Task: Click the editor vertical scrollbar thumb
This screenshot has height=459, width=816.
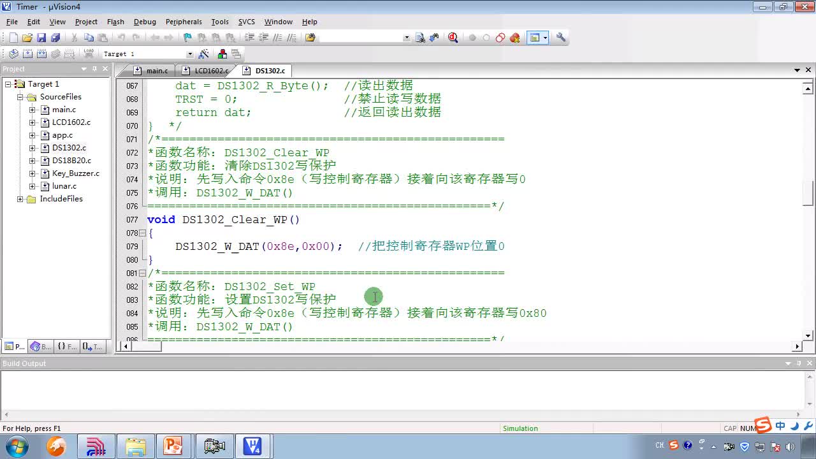Action: click(x=808, y=193)
